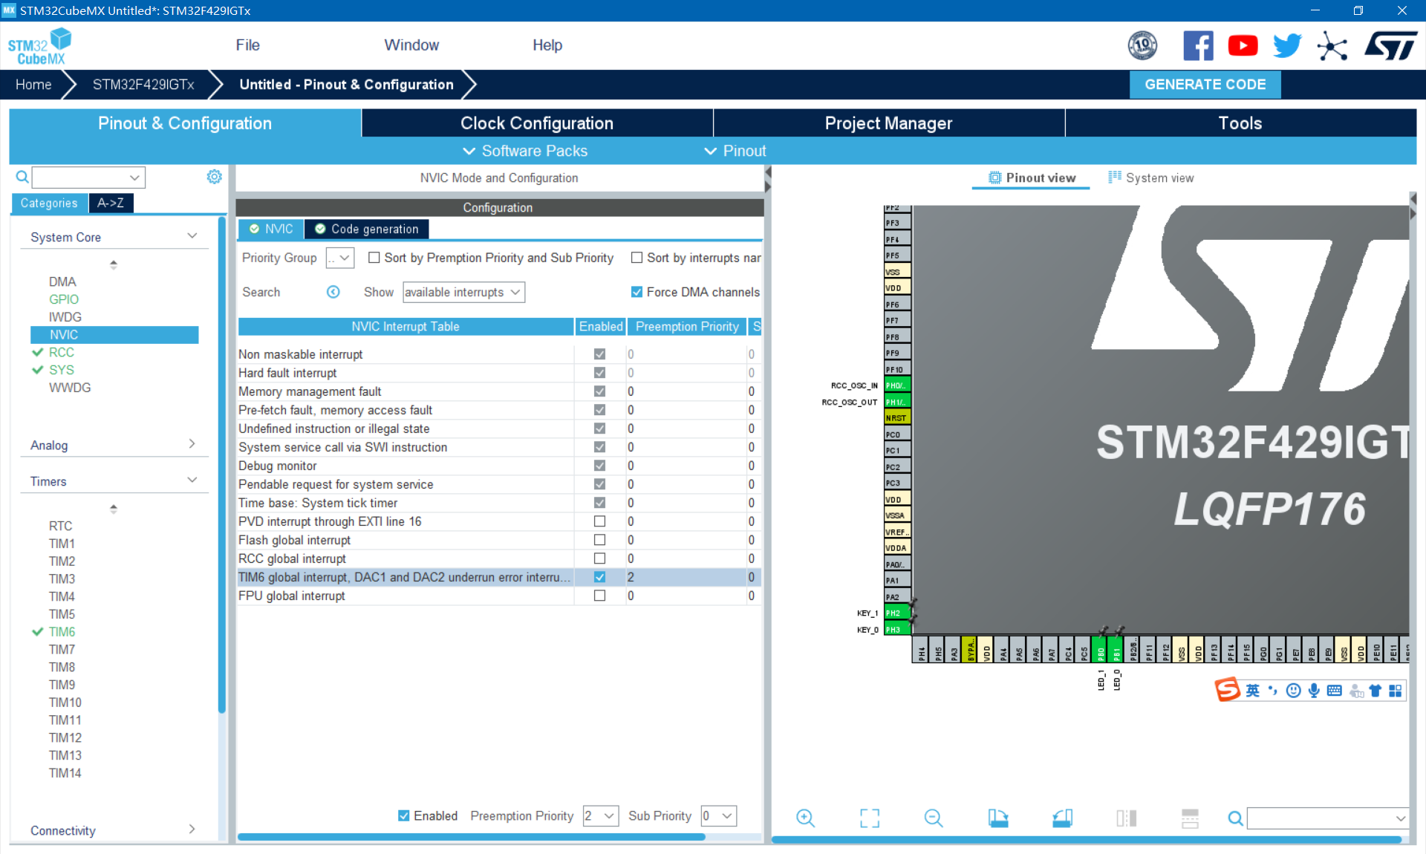Image resolution: width=1426 pixels, height=854 pixels.
Task: Open the Preemption Priority dropdown at bottom
Action: 601,815
